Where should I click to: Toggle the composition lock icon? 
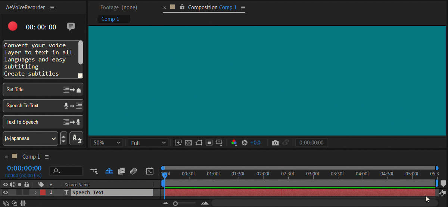(x=182, y=7)
